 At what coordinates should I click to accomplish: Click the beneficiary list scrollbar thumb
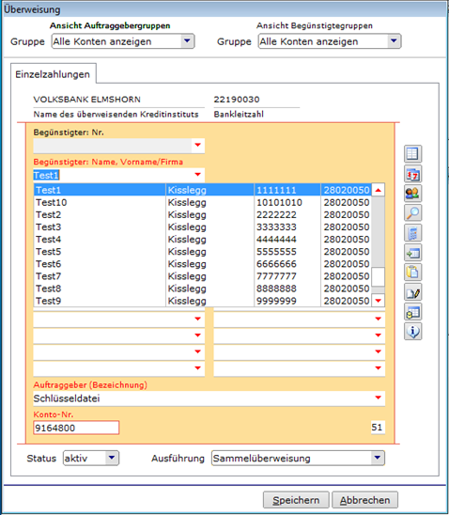pos(379,276)
